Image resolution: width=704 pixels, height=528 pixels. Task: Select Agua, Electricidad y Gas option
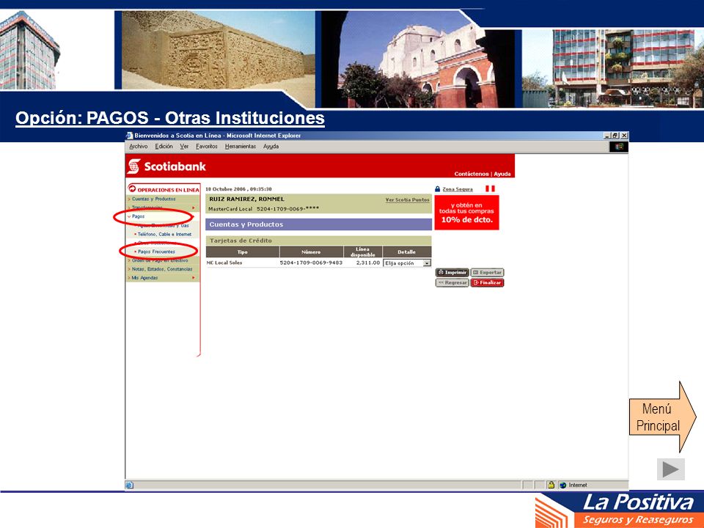point(163,225)
